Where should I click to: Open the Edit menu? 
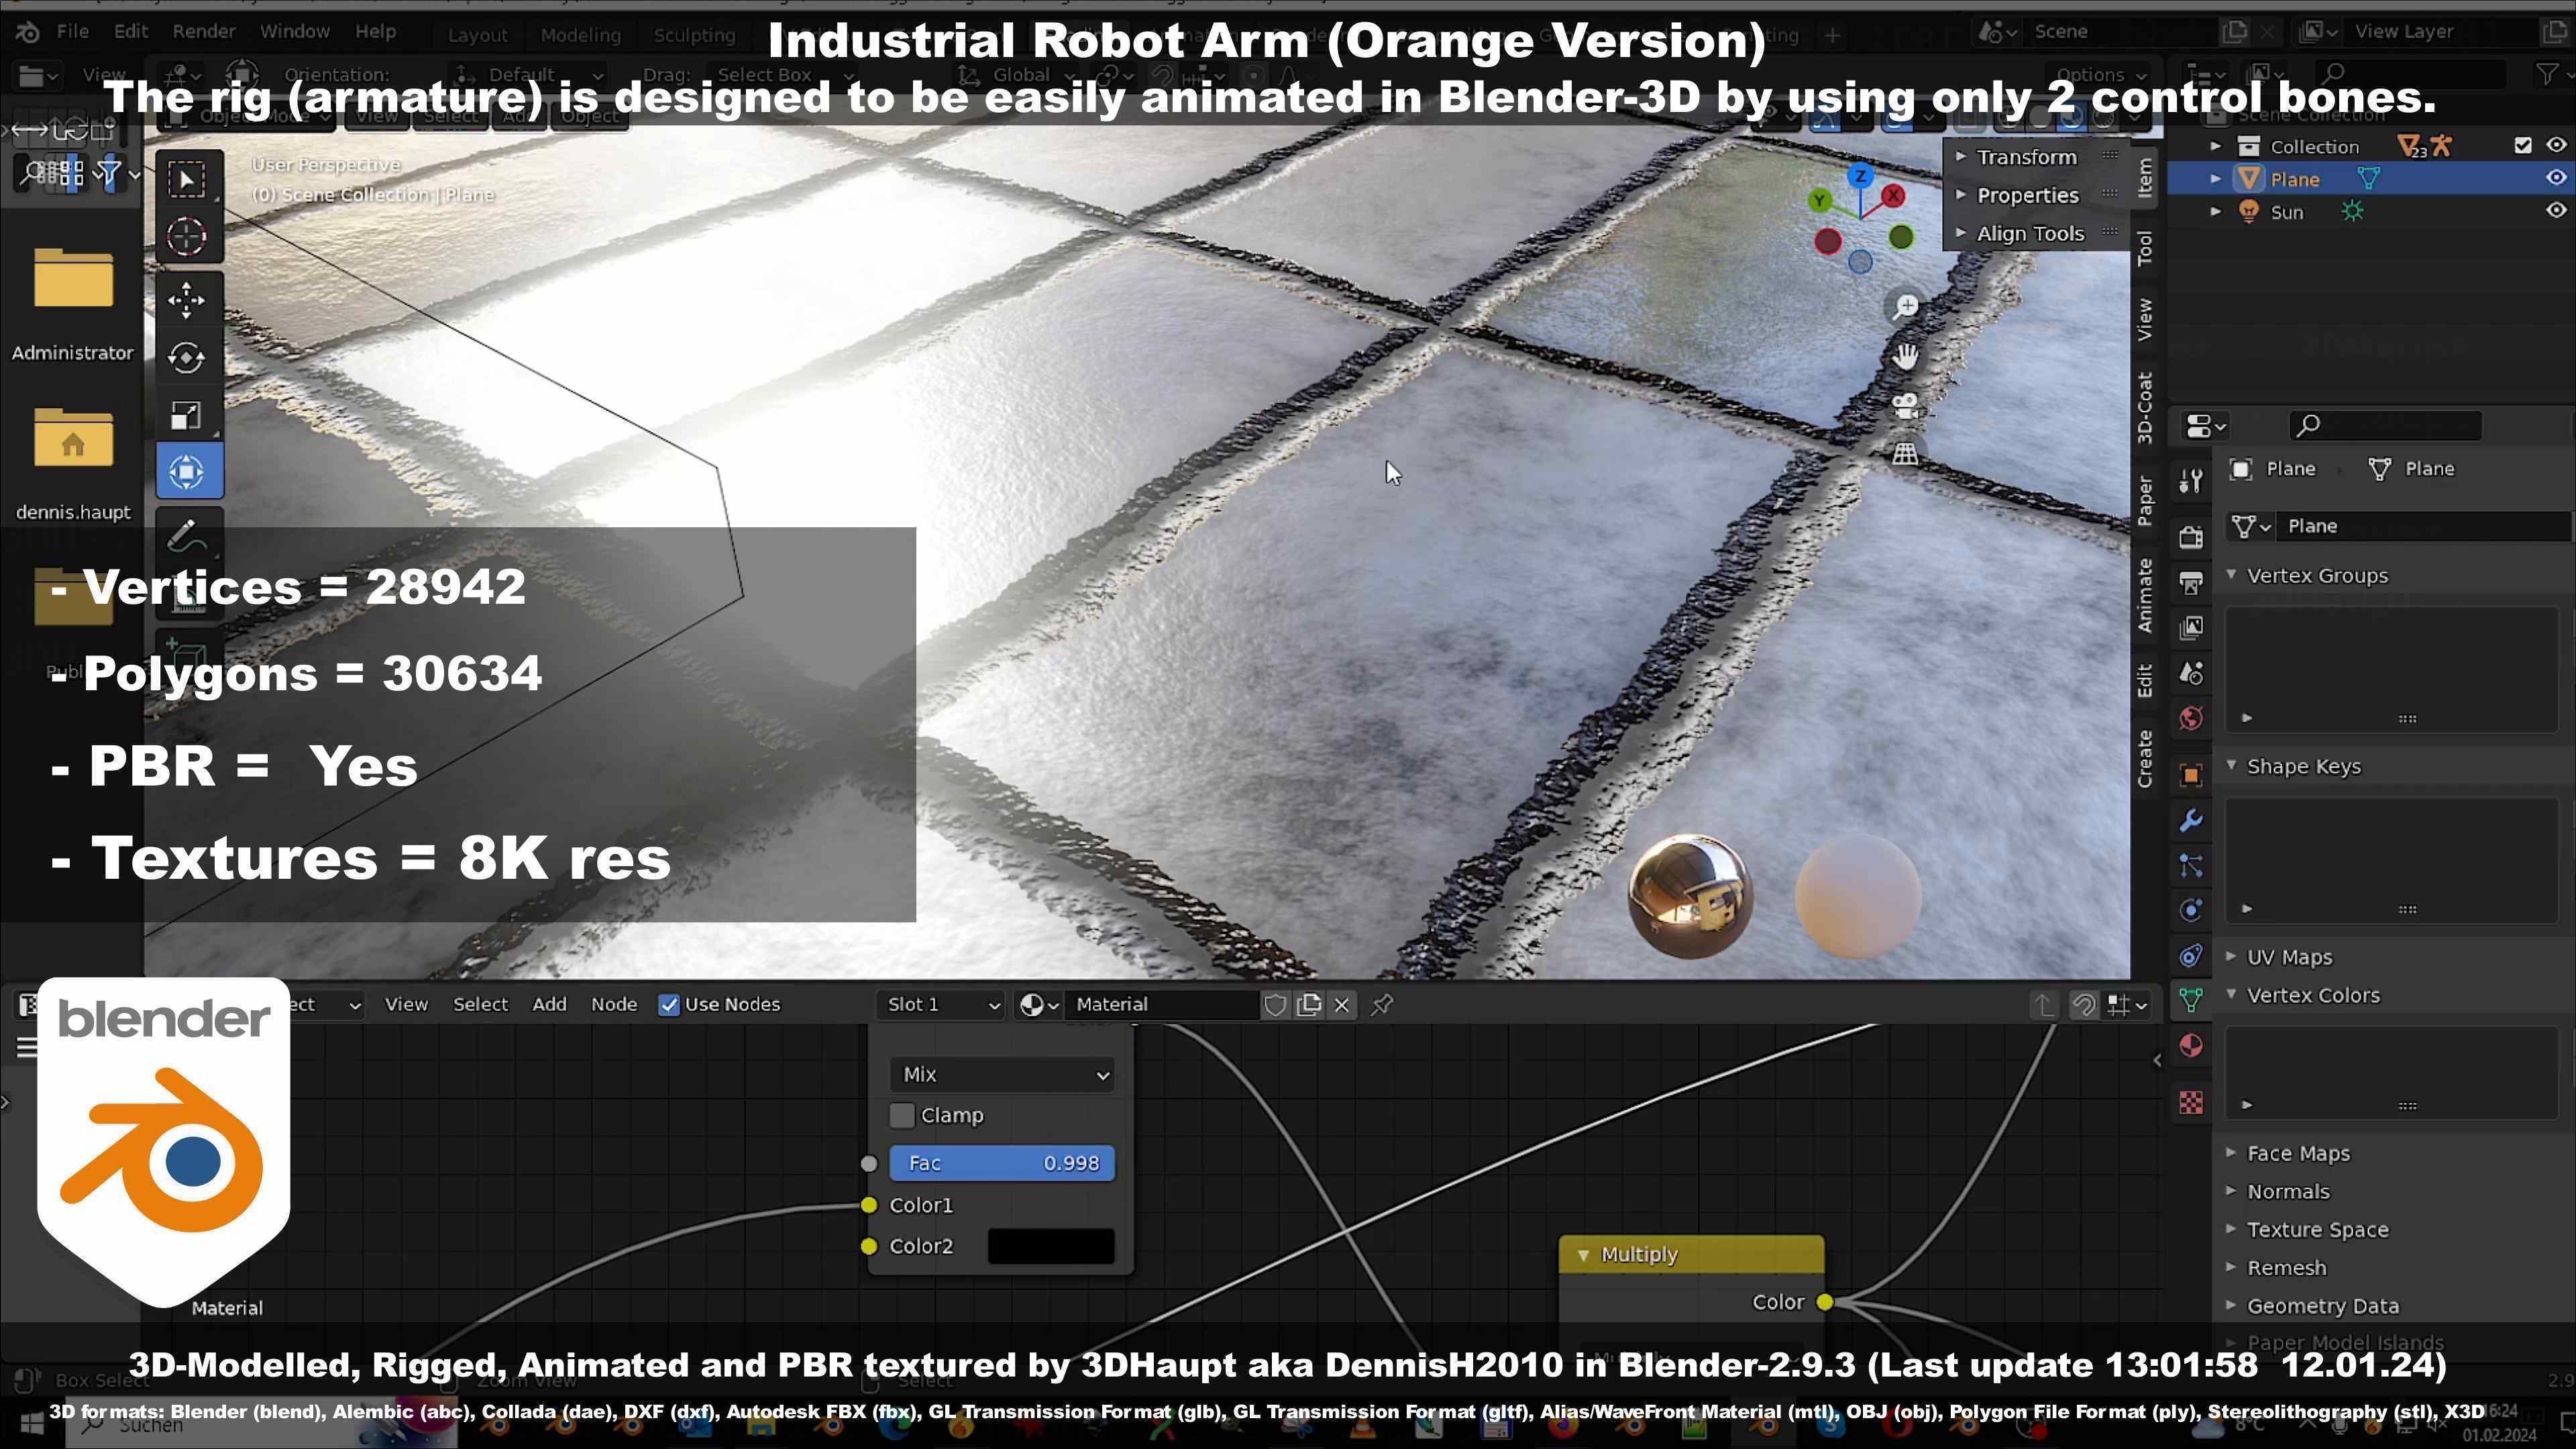tap(130, 31)
